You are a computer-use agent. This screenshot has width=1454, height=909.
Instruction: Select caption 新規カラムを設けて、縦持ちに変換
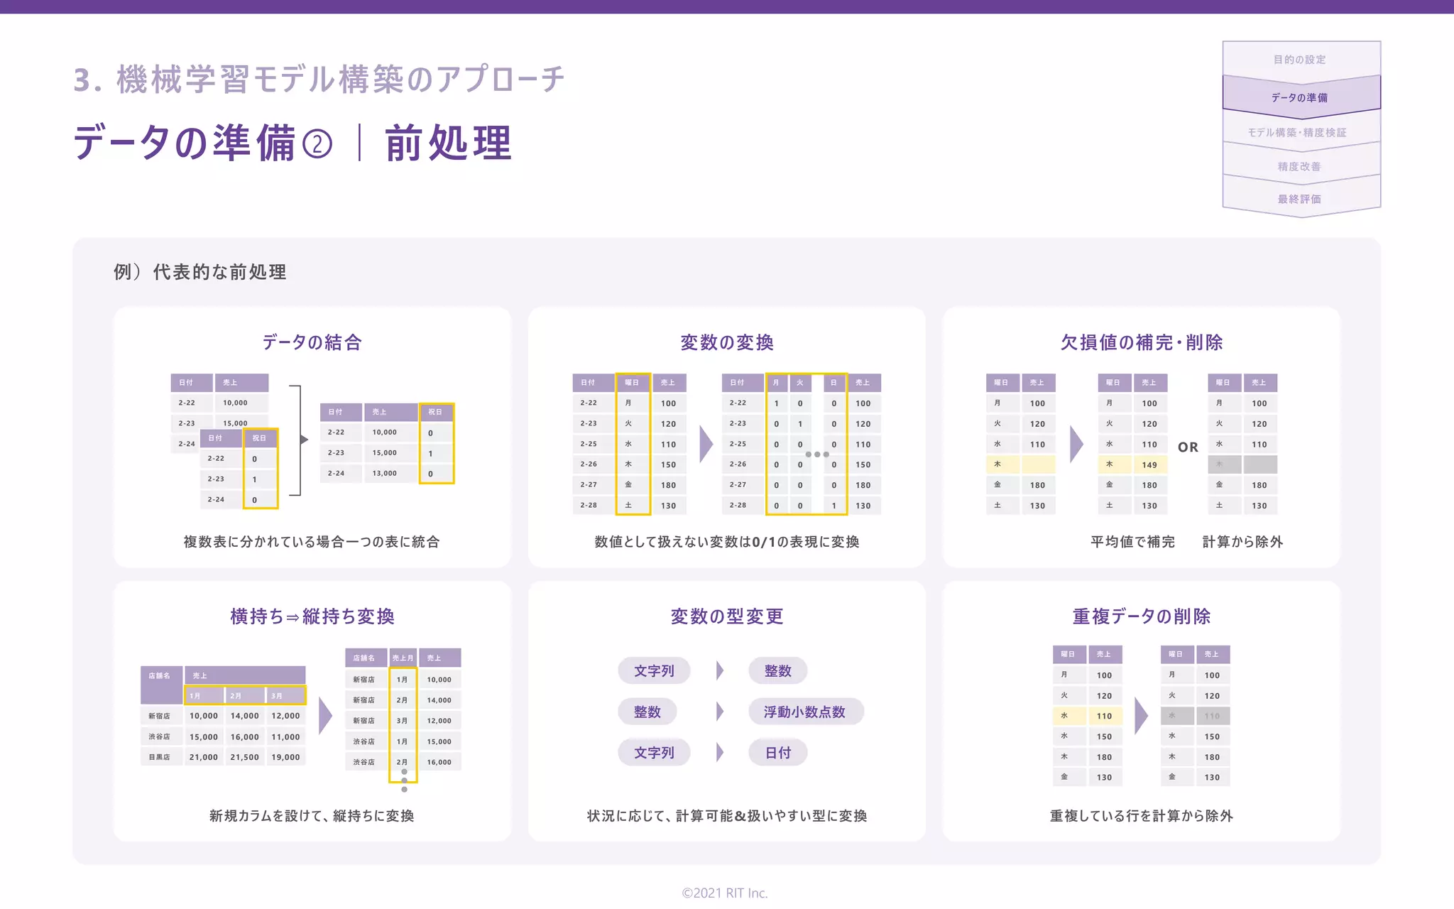tap(312, 816)
